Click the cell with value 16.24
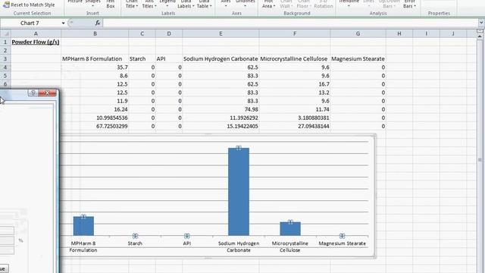The image size is (485, 273). [x=95, y=109]
